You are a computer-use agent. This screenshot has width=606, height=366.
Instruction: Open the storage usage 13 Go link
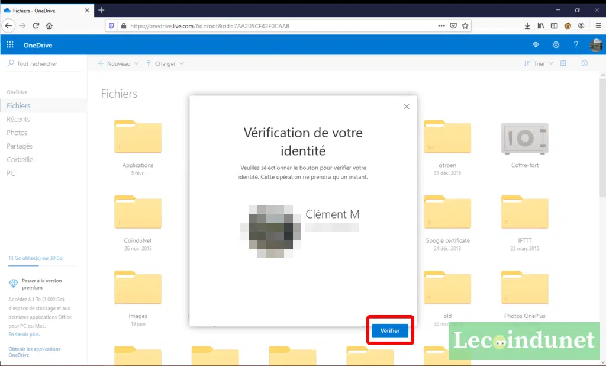pyautogui.click(x=36, y=258)
